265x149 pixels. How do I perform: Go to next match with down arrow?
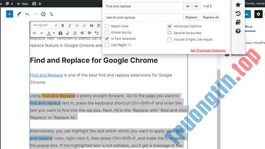[x=196, y=6]
